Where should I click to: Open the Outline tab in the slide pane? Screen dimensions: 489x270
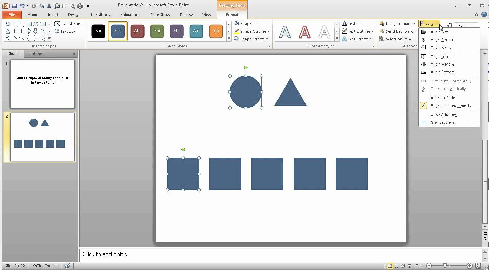tap(35, 53)
